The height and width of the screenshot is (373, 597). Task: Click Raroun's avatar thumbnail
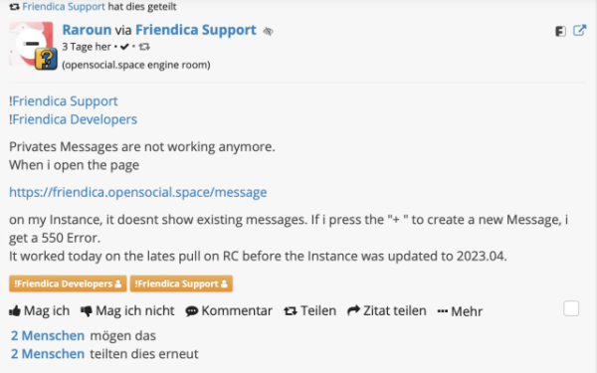(x=31, y=44)
